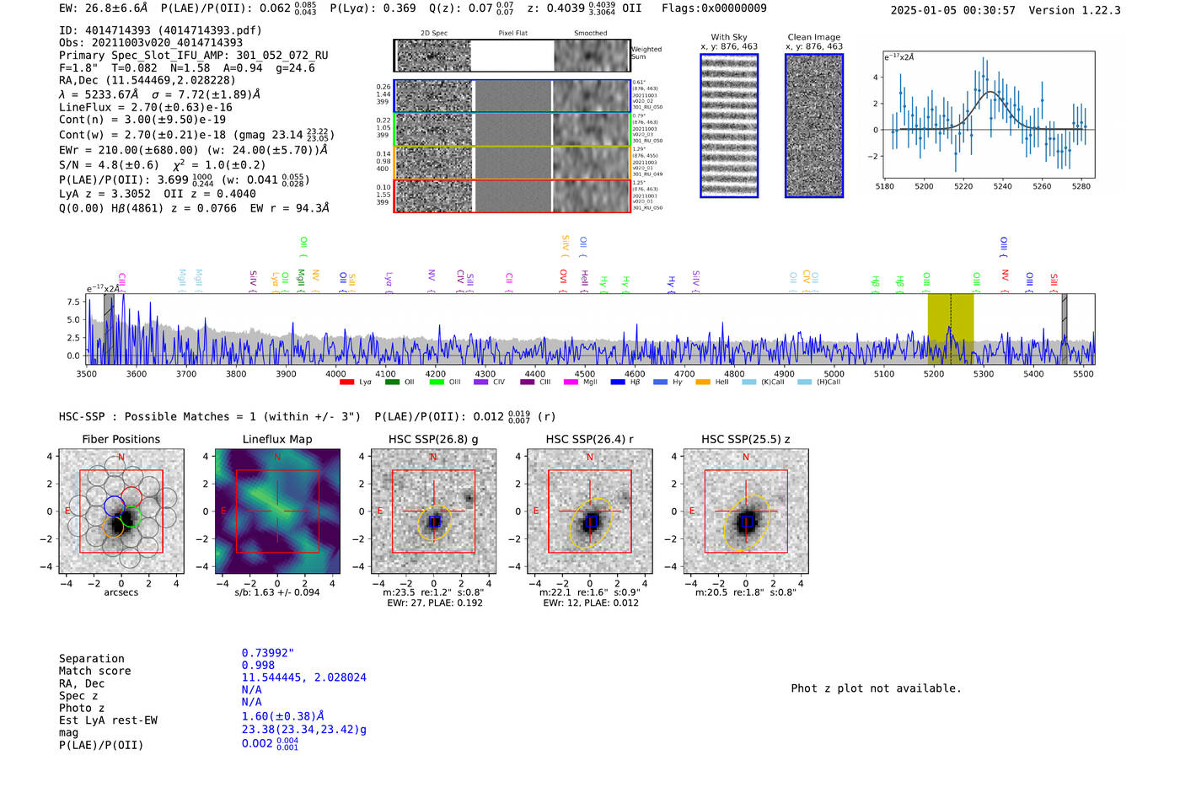This screenshot has width=1180, height=803.
Task: Click the 'Flags:0x00000009' header text
Action: click(x=714, y=8)
